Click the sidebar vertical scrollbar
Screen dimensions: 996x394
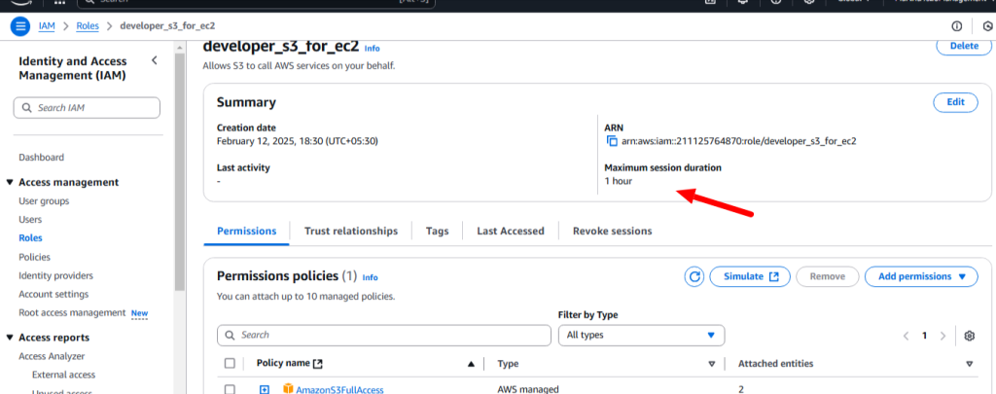(180, 171)
